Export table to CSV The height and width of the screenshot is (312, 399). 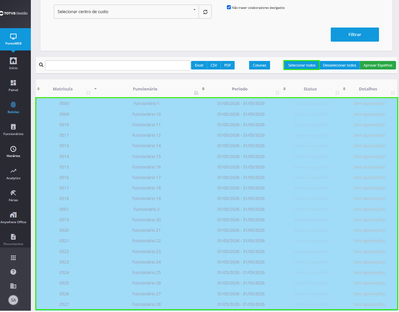point(214,65)
